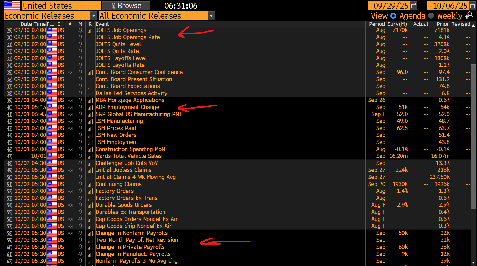This screenshot has width=477, height=266.
Task: Click alert bell for Conf. Board Consumer Confidence
Action: pyautogui.click(x=80, y=72)
